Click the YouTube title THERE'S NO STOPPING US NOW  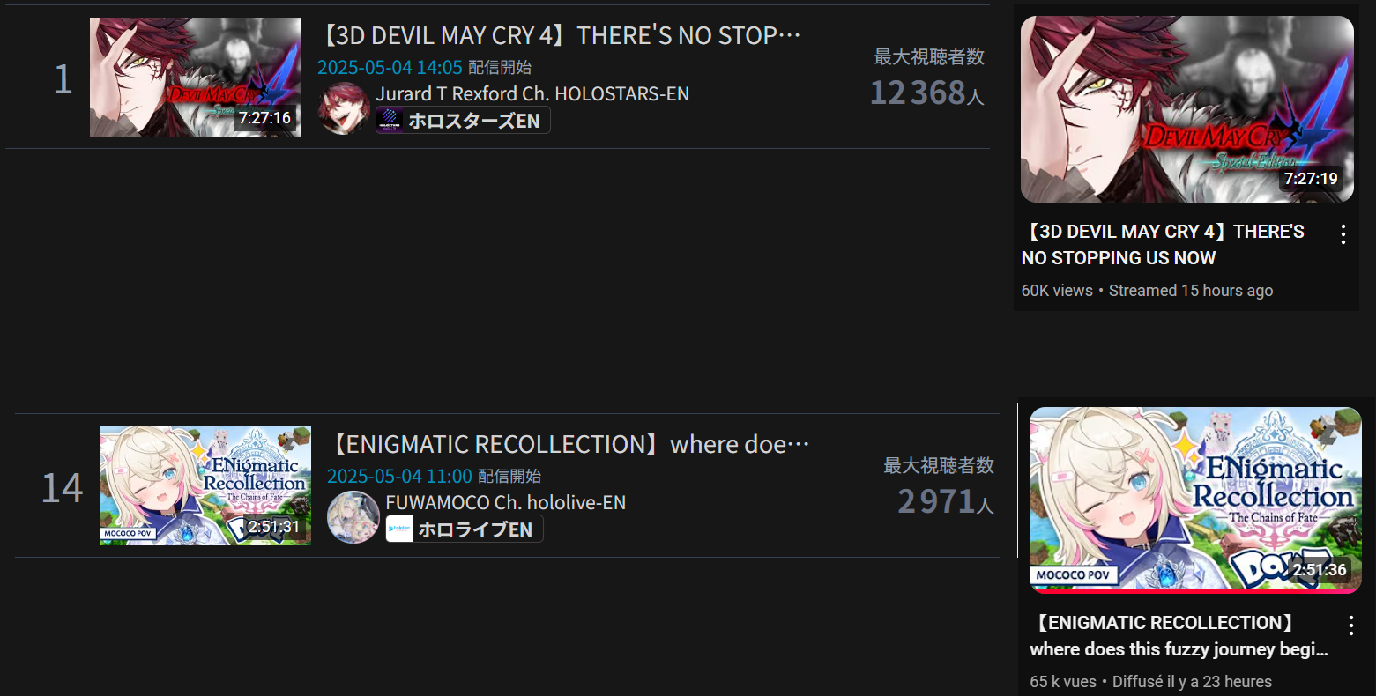1163,245
